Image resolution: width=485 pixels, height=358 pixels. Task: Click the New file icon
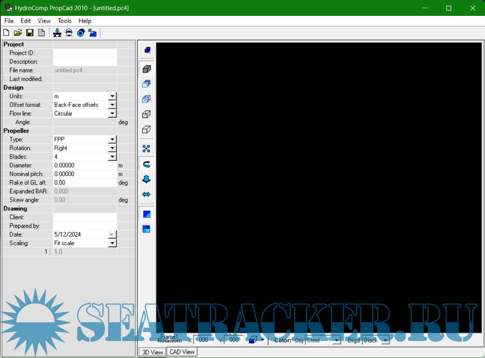click(6, 33)
